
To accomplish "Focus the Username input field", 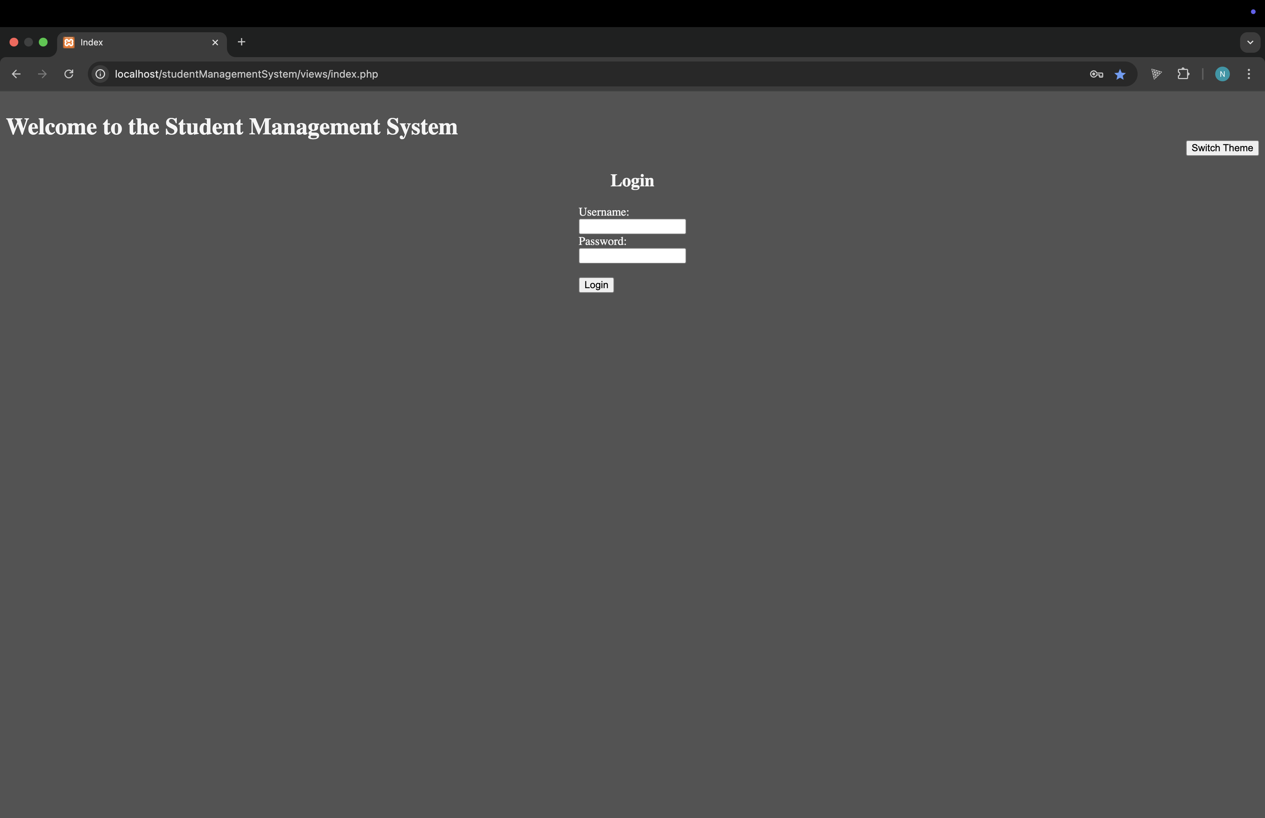I will [x=632, y=226].
